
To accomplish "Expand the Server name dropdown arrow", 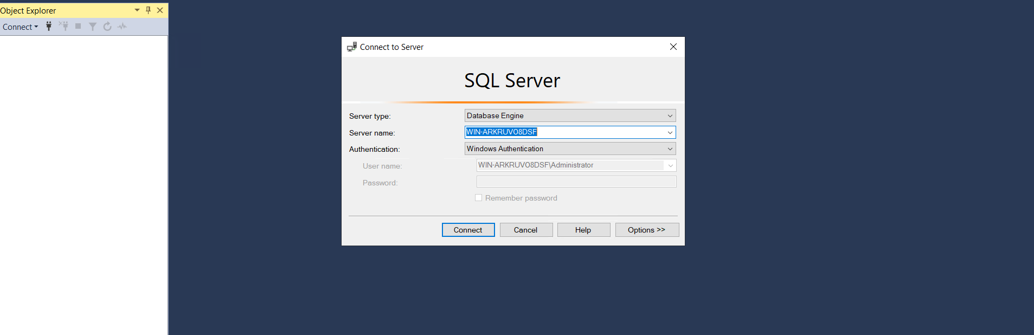I will pyautogui.click(x=670, y=132).
